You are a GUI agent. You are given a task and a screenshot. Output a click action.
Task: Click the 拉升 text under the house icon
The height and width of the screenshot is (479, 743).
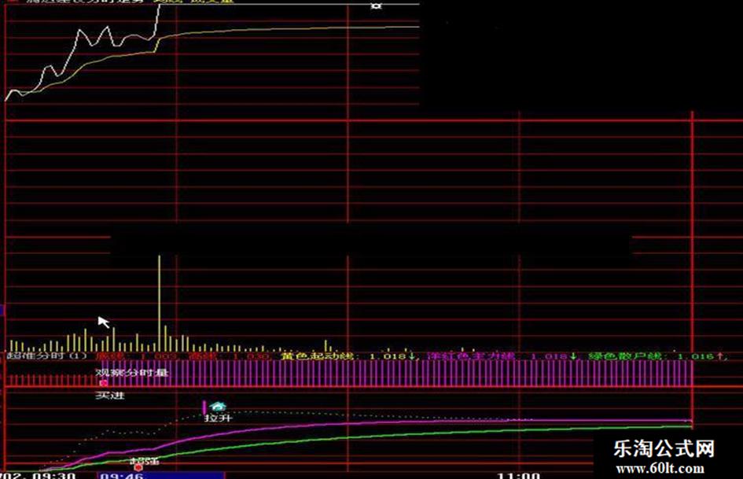click(219, 418)
